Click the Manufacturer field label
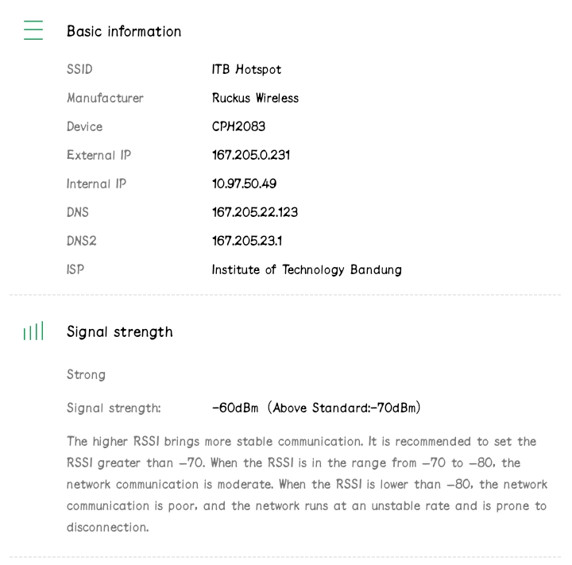 pos(105,99)
